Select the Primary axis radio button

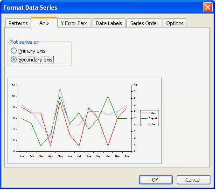point(14,51)
